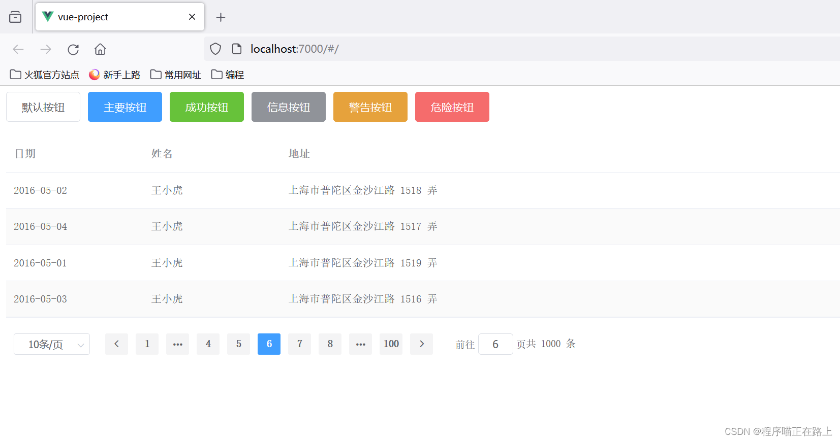The width and height of the screenshot is (840, 441).
Task: Click 王小虎 in the 2016-05-02 row
Action: (x=167, y=190)
